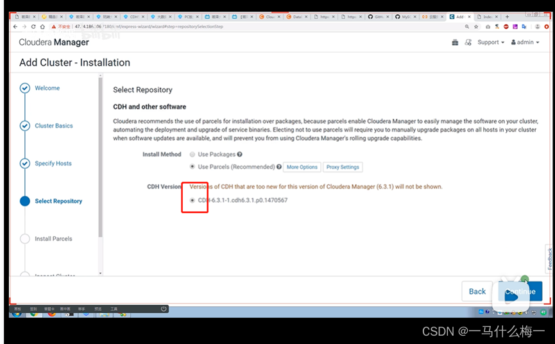
Task: Click the red not-secure warning icon
Action: pyautogui.click(x=54, y=26)
